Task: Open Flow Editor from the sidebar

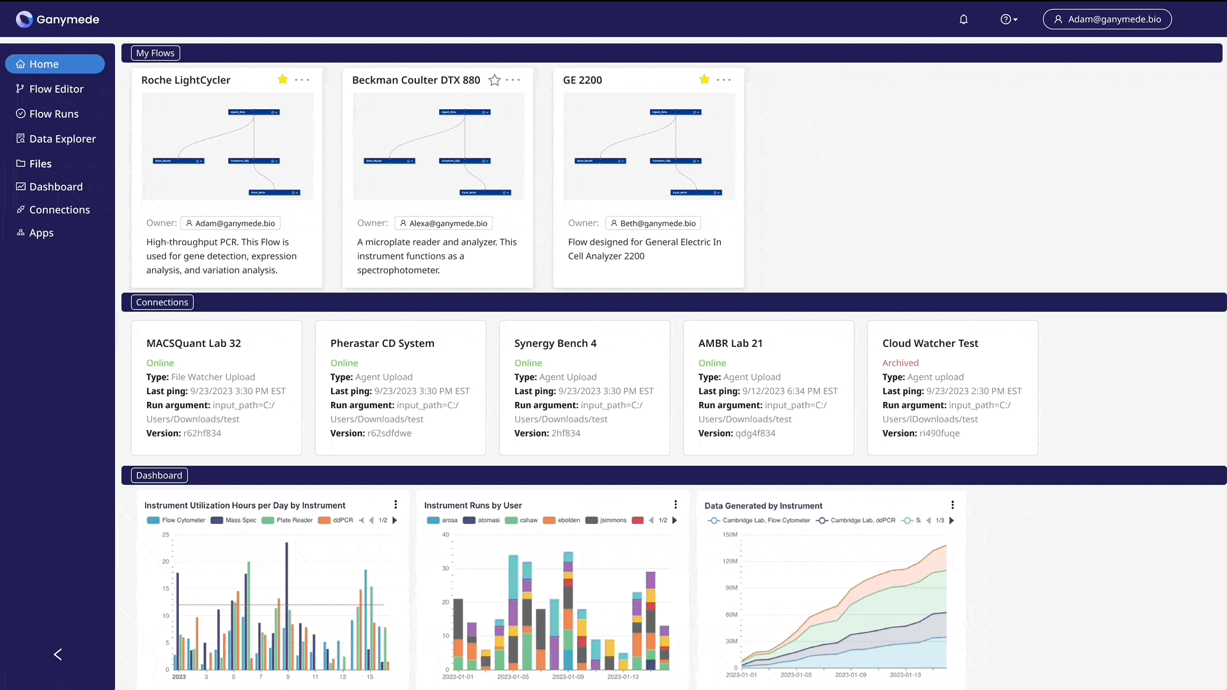Action: coord(56,89)
